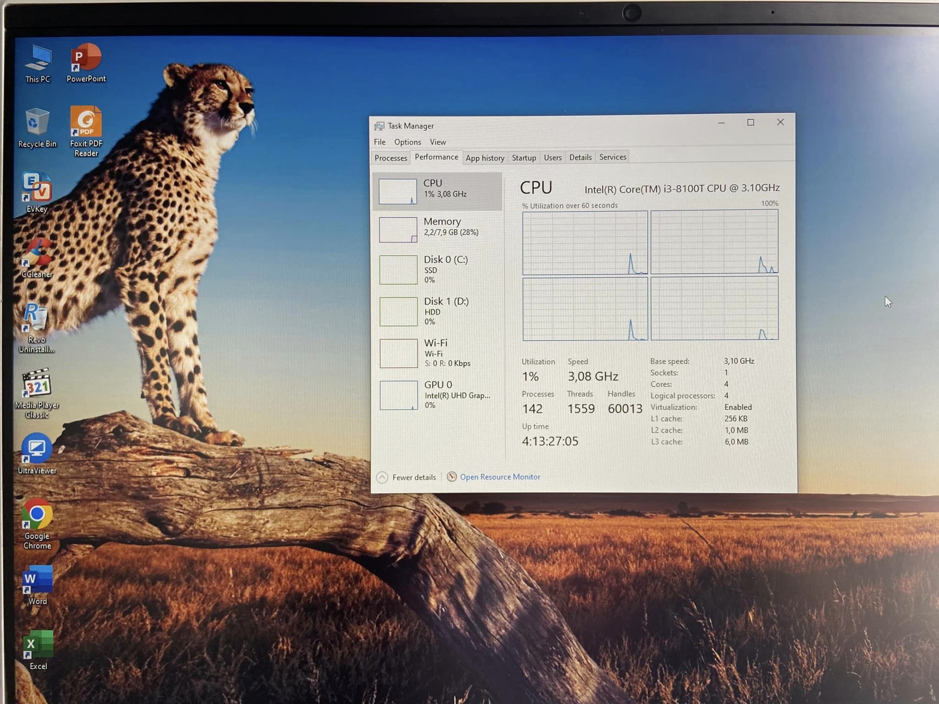939x704 pixels.
Task: Switch to the Details tab
Action: tap(580, 157)
